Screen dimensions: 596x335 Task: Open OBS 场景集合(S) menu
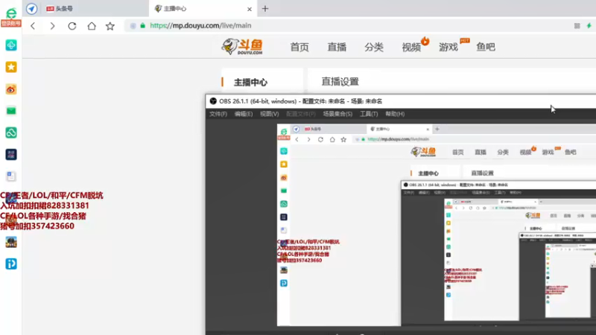(337, 114)
